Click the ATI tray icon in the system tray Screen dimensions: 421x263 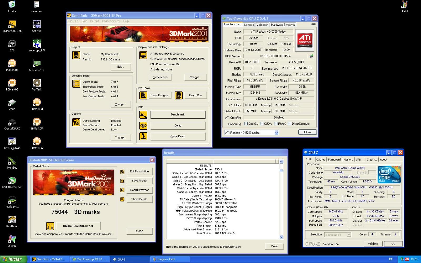click(x=407, y=259)
